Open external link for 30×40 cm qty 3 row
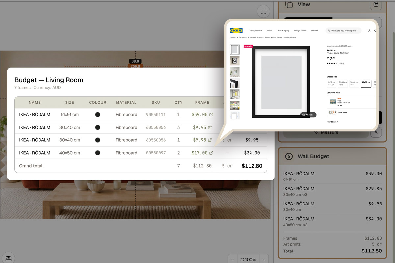Viewport: 395px width, 263px height. 210,127
